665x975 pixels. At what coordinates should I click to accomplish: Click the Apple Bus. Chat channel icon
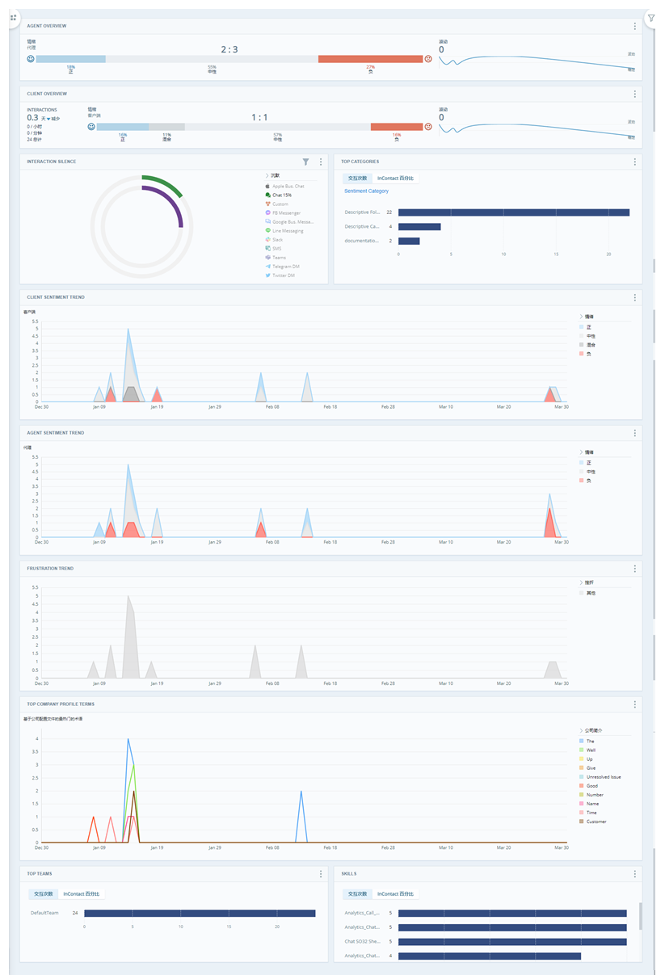pyautogui.click(x=267, y=186)
